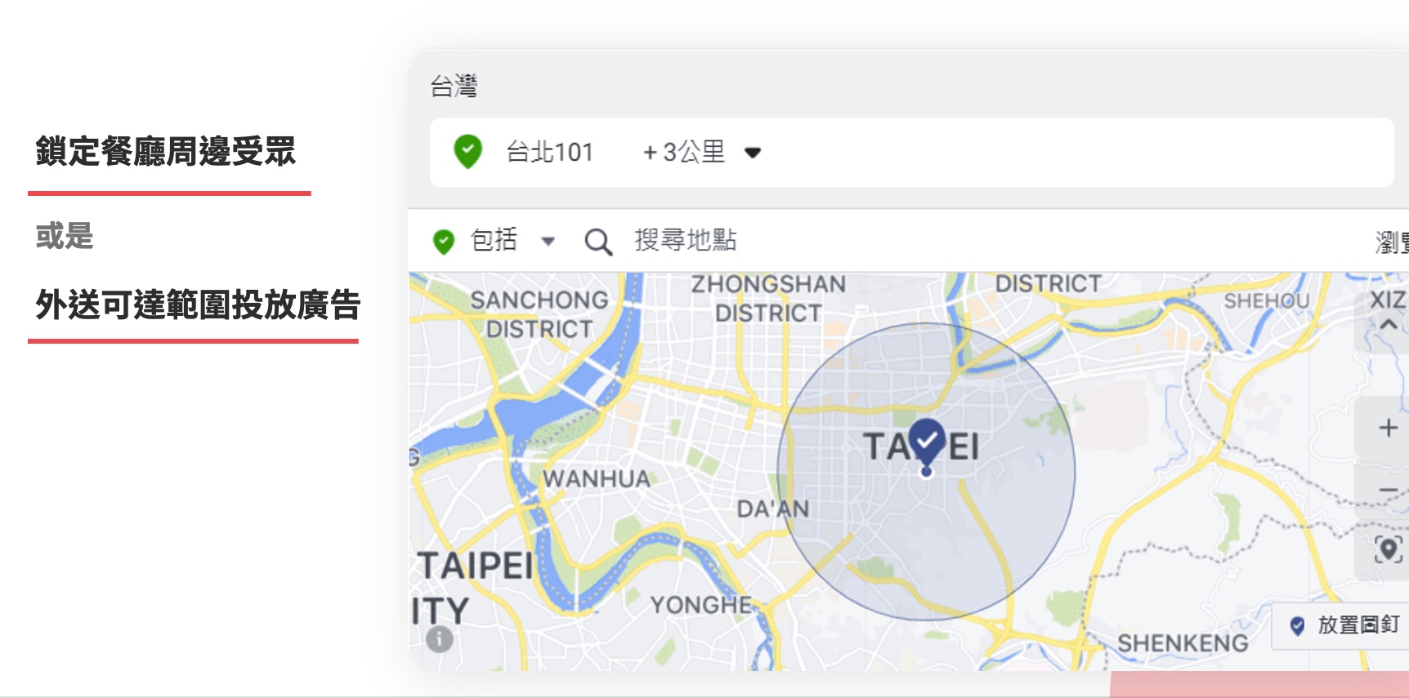This screenshot has width=1409, height=698.
Task: Click the 鎖定餐廳周邊受眾 heading
Action: coord(165,152)
